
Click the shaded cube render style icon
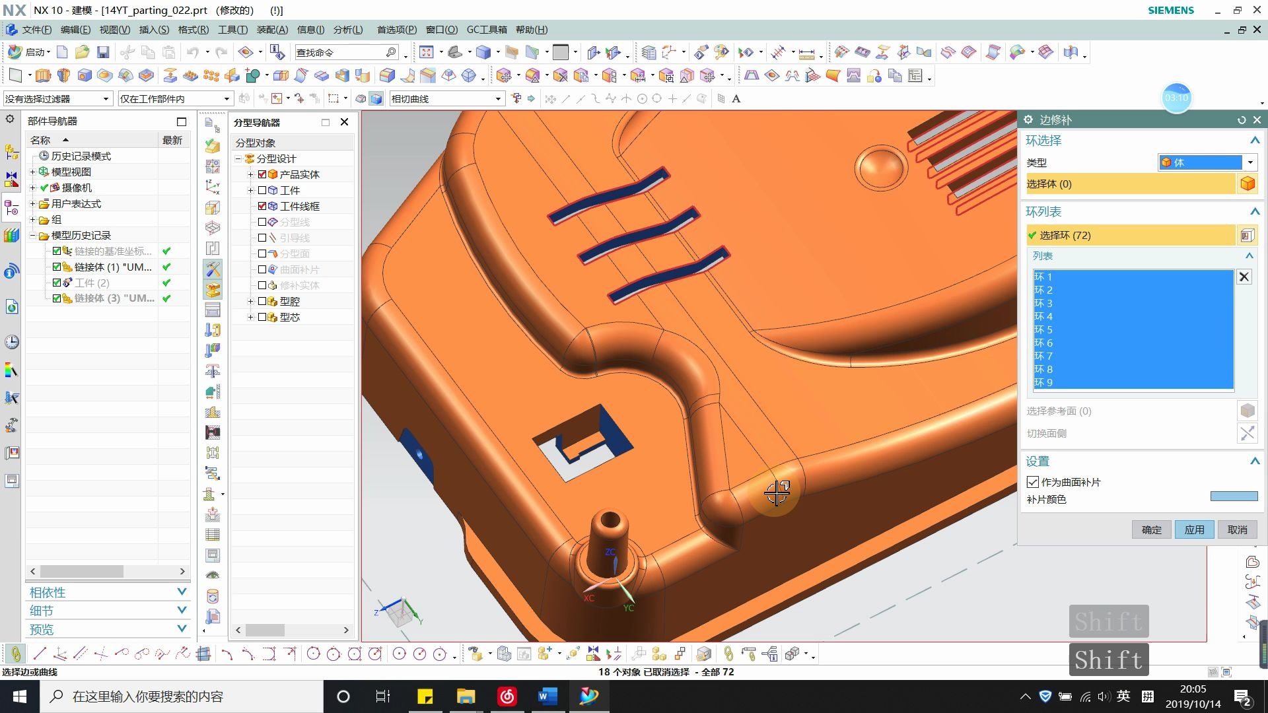[376, 99]
